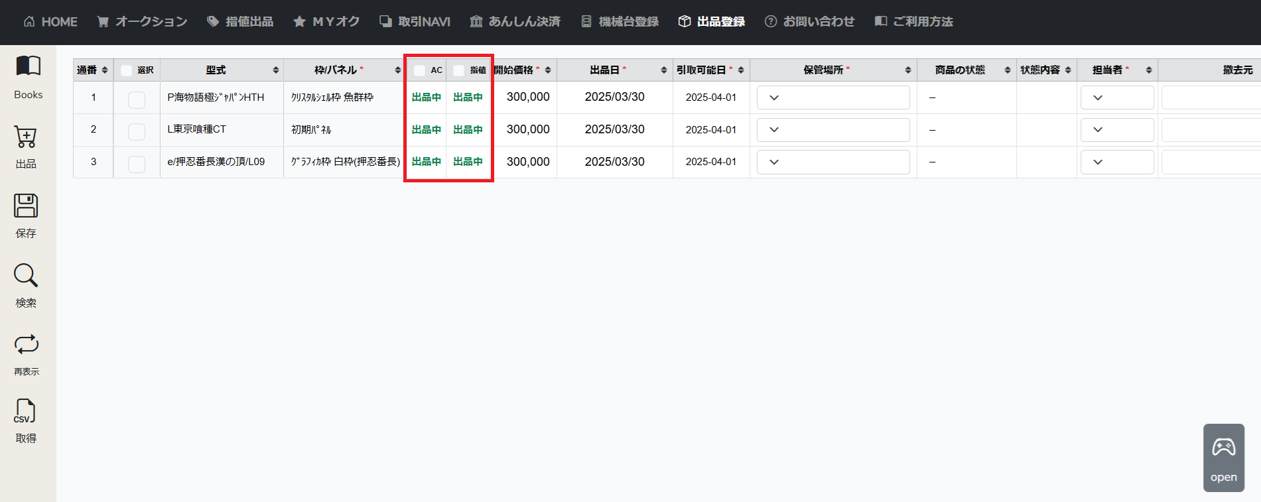Sort by 型式 column arrows
This screenshot has width=1261, height=502.
276,70
